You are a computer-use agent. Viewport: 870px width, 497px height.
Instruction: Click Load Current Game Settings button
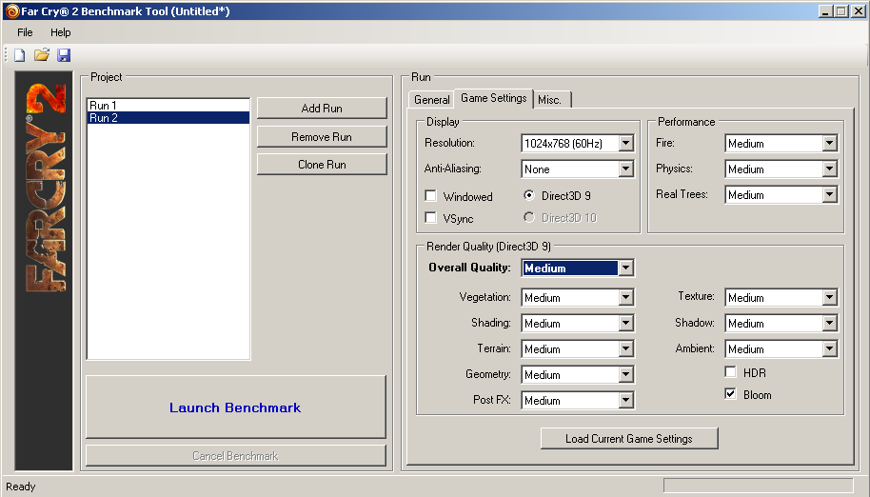pyautogui.click(x=629, y=438)
